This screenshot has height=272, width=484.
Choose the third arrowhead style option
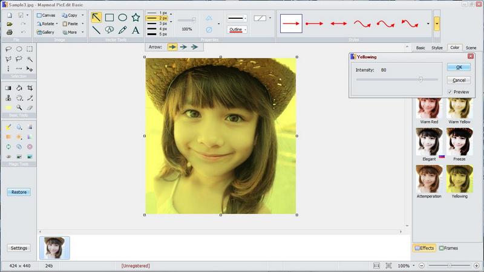point(194,47)
